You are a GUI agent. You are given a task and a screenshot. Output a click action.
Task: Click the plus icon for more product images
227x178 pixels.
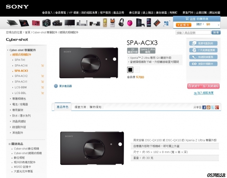point(56,86)
